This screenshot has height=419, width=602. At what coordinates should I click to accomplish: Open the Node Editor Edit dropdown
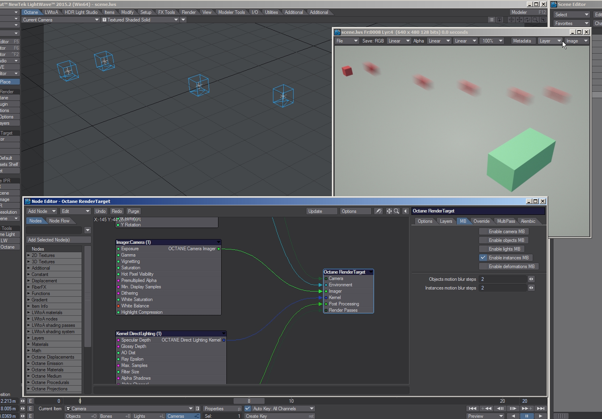[76, 211]
